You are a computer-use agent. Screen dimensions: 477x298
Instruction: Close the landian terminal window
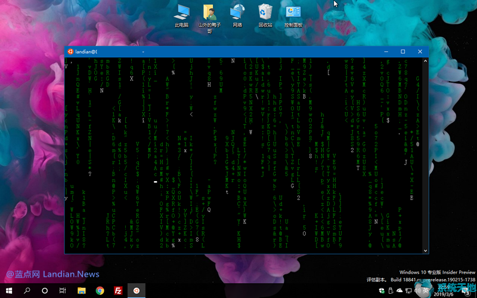pos(420,51)
